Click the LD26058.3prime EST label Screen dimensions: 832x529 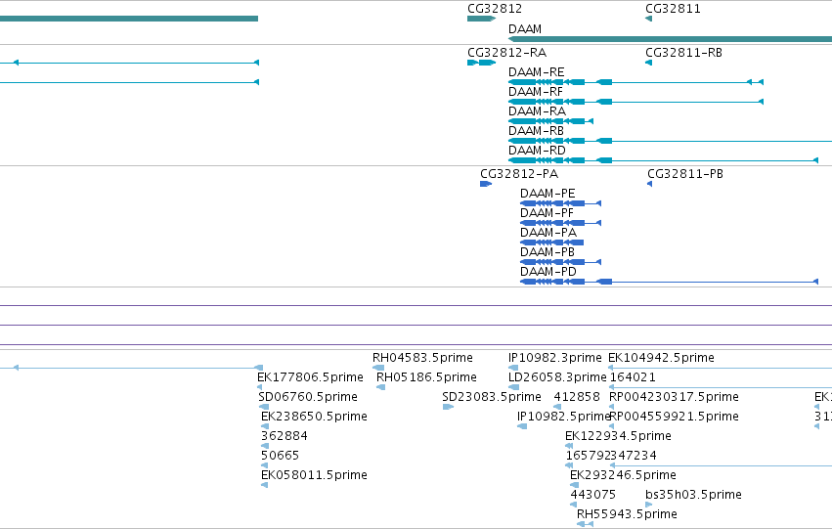(x=557, y=377)
